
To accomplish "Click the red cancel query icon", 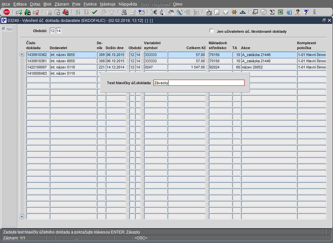I will tap(65, 12).
